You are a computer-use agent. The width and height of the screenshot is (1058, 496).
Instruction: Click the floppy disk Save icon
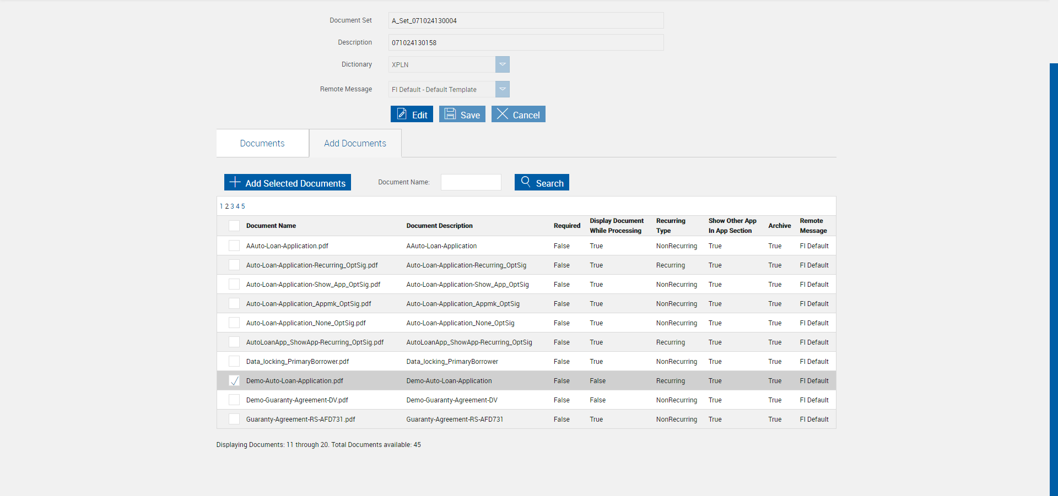pyautogui.click(x=450, y=114)
